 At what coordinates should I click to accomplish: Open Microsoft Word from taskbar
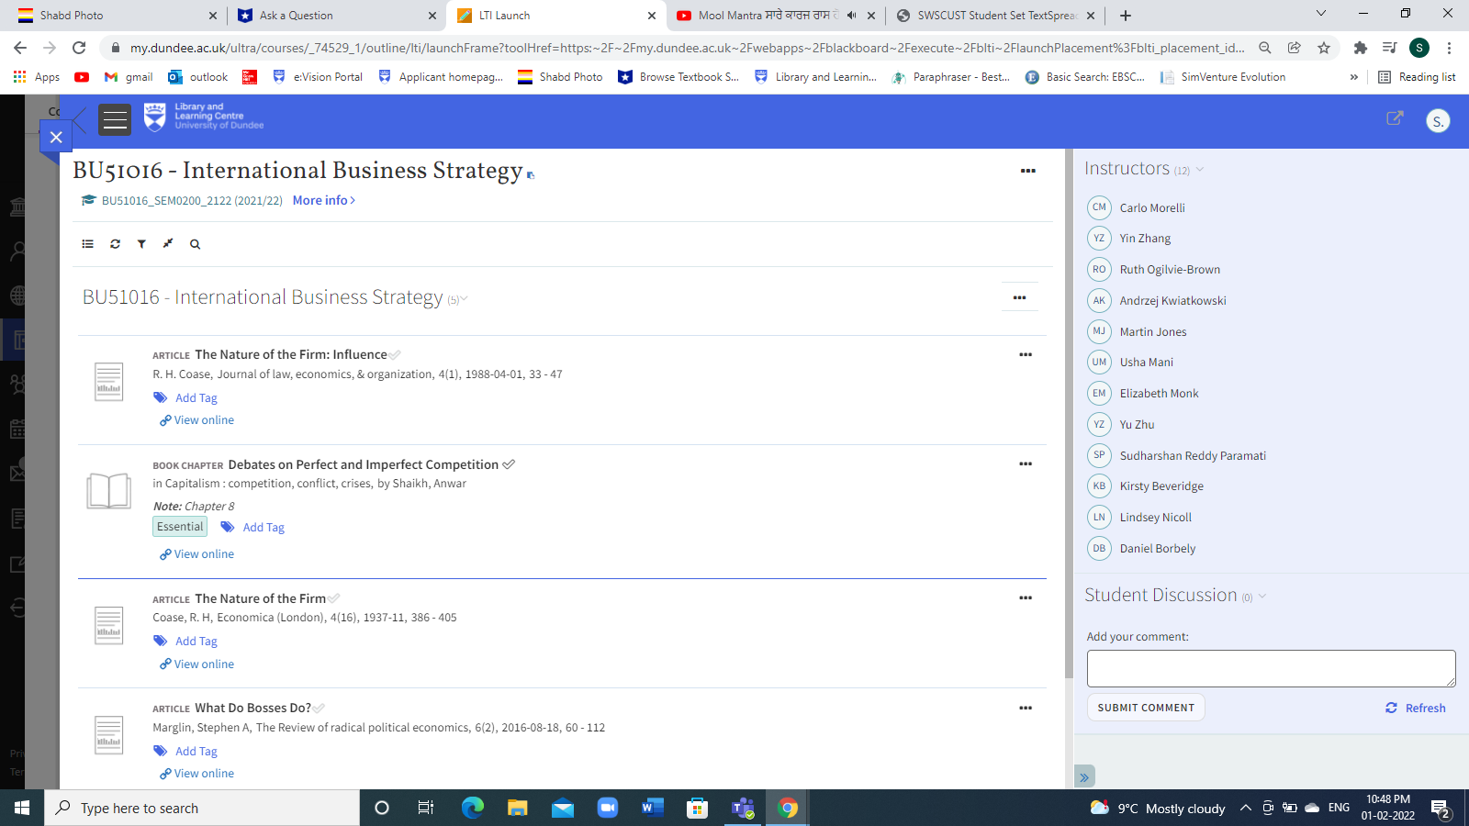pos(652,808)
